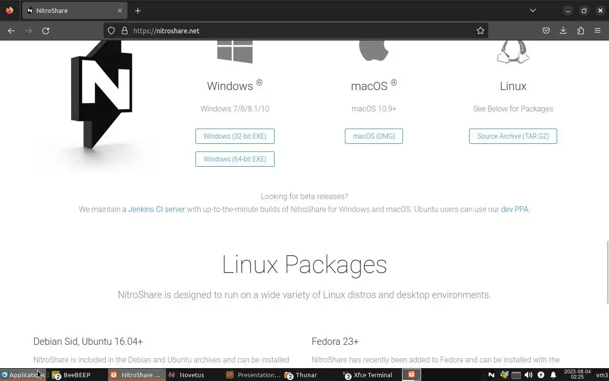The image size is (609, 381).
Task: Reload the current page
Action: [x=46, y=30]
